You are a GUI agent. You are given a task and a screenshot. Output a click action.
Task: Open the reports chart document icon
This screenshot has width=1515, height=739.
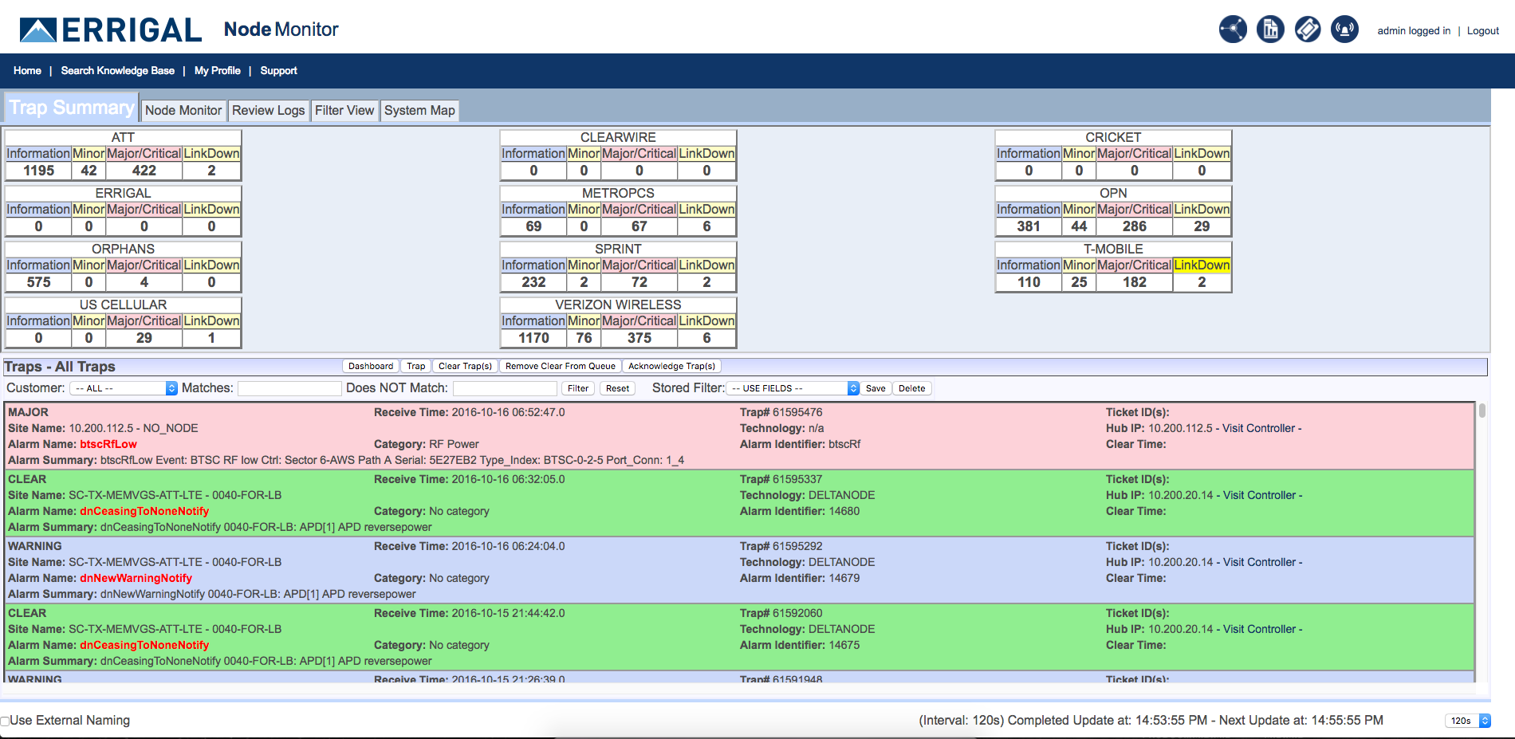[x=1270, y=29]
